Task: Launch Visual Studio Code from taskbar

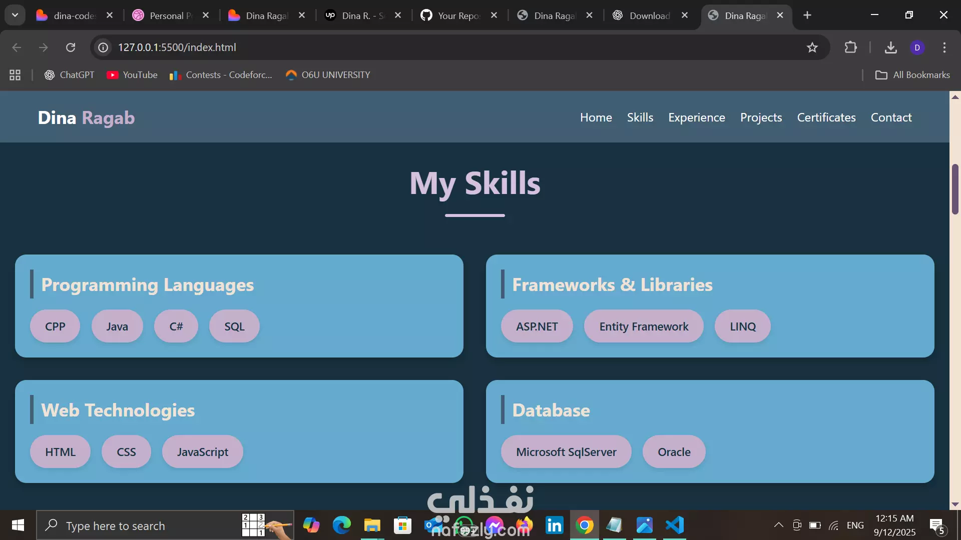Action: pos(675,525)
